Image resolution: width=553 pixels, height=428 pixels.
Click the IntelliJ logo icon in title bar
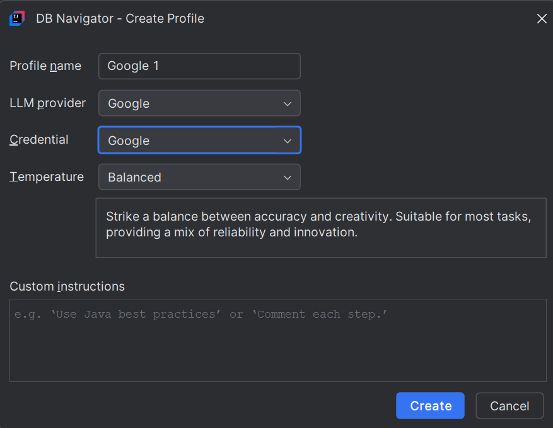point(17,18)
